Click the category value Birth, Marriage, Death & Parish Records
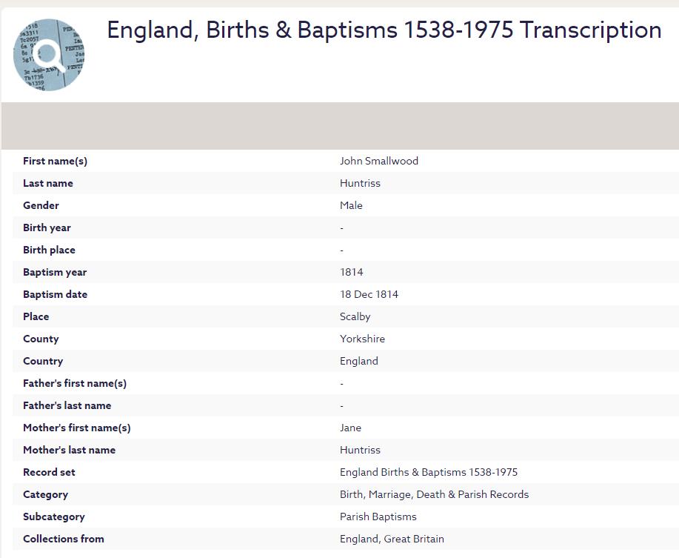 [x=434, y=494]
